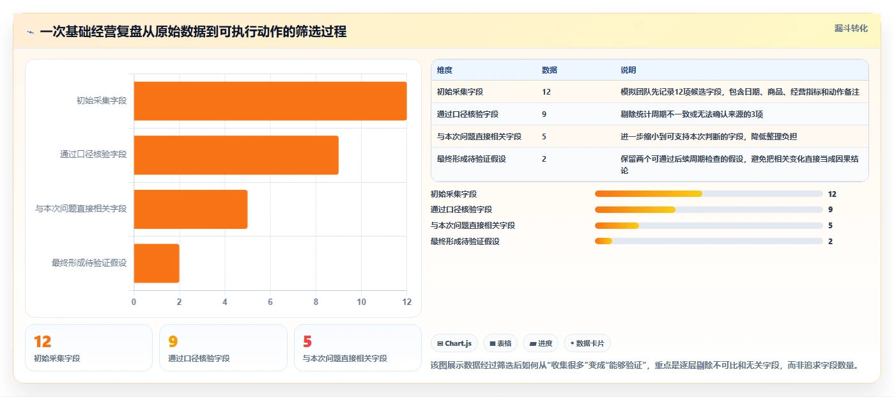Click the 通过口径核验字段 bar in the chart
This screenshot has height=397, width=894.
(236, 155)
